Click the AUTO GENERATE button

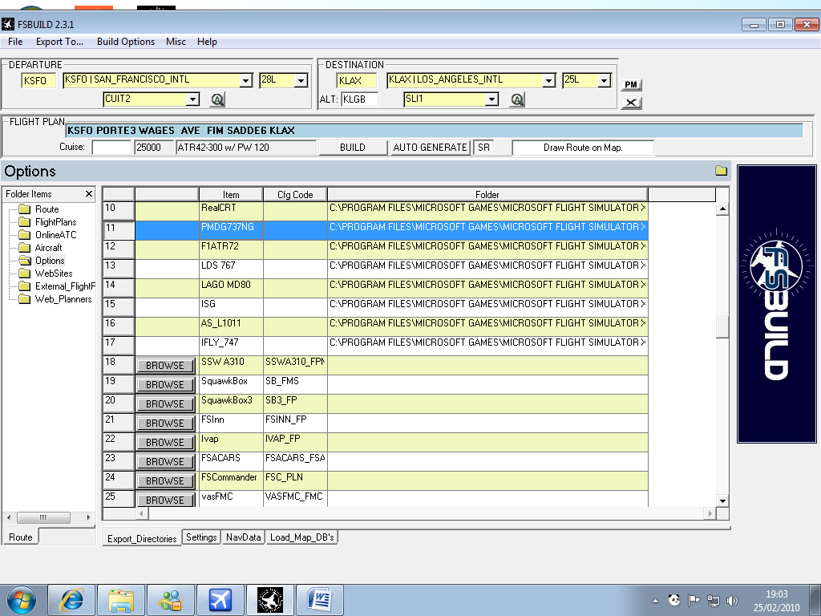coord(430,148)
